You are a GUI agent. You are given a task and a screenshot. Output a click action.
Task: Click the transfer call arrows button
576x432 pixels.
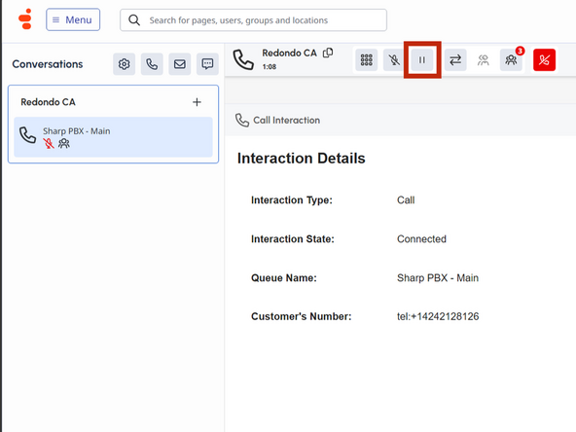point(455,60)
